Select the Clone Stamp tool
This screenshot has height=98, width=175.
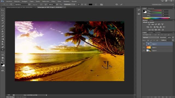pyautogui.click(x=2, y=31)
